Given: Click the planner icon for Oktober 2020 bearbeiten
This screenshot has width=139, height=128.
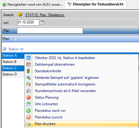Looking at the screenshot, I should 28,58.
